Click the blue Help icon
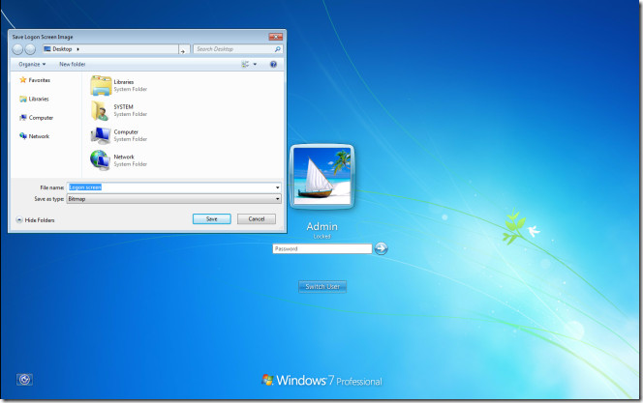Screen dimensions: 643x403 (x=273, y=64)
